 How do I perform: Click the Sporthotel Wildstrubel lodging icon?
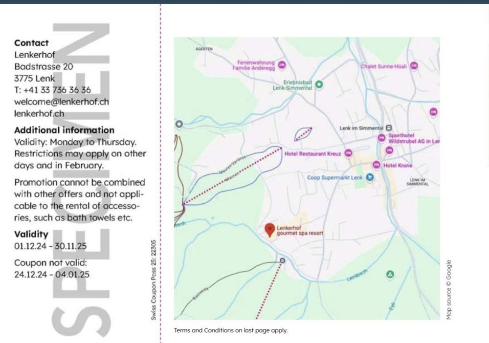[x=381, y=138]
